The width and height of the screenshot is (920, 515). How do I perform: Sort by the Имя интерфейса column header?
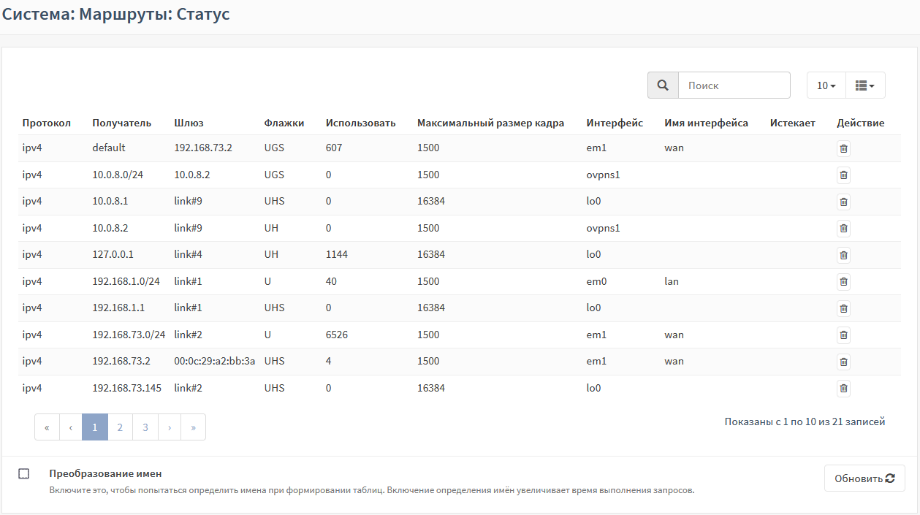[x=707, y=123]
